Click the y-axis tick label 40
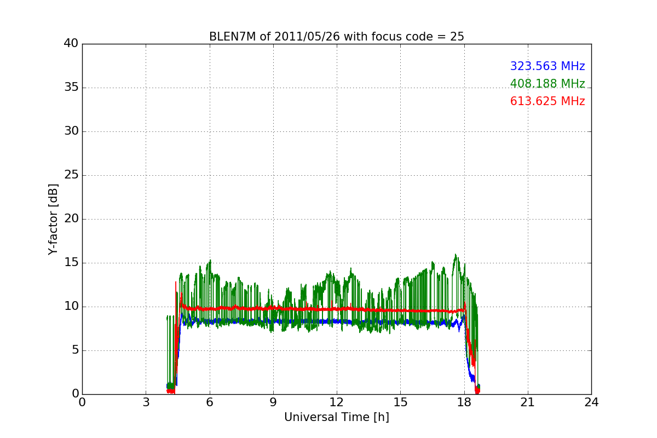 pyautogui.click(x=71, y=44)
